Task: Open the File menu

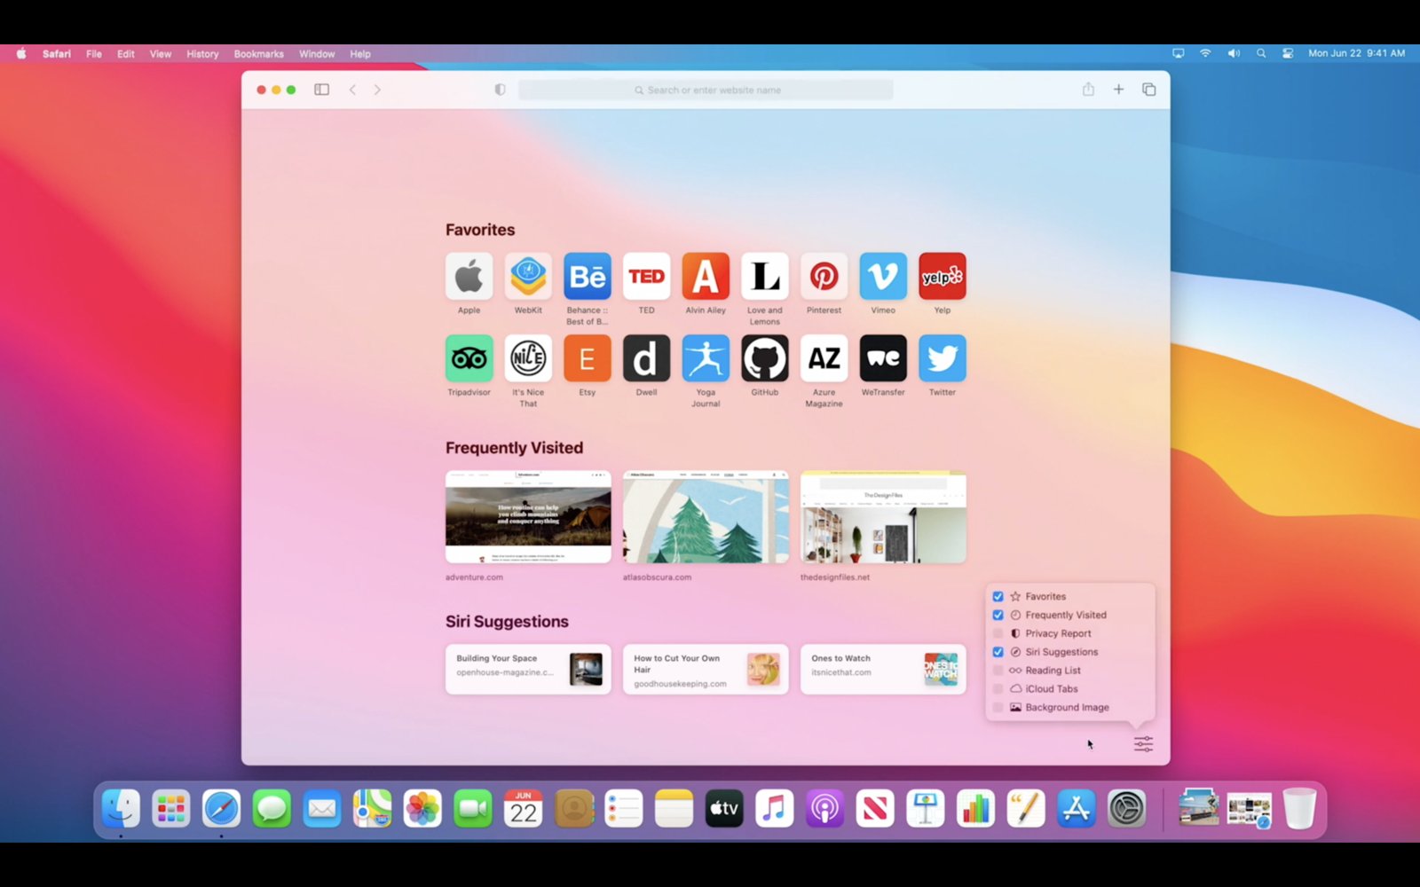Action: point(94,54)
